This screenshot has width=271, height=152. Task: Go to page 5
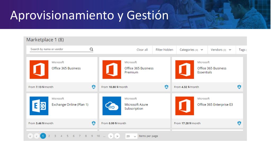[x=67, y=136]
